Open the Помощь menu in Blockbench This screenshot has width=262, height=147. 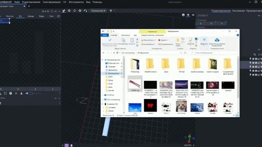tap(97, 2)
